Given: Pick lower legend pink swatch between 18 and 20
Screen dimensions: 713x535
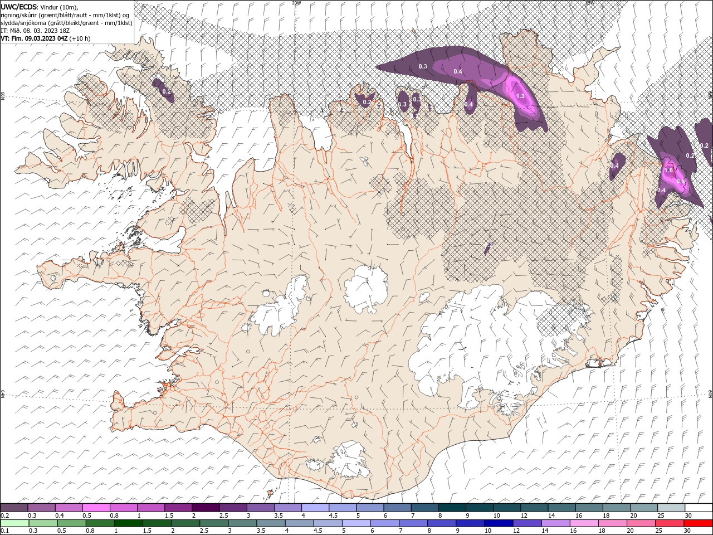Looking at the screenshot, I should 612,523.
